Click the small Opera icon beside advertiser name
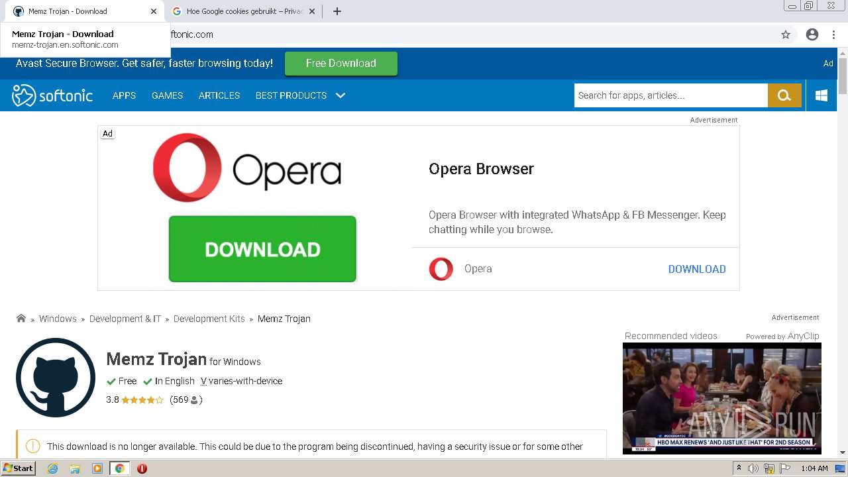 [441, 269]
